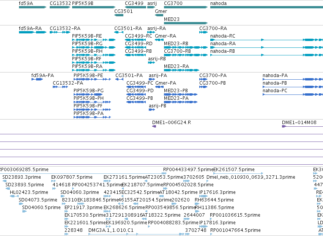
Task: Select protein CG13532-PA
Action: tap(60, 87)
